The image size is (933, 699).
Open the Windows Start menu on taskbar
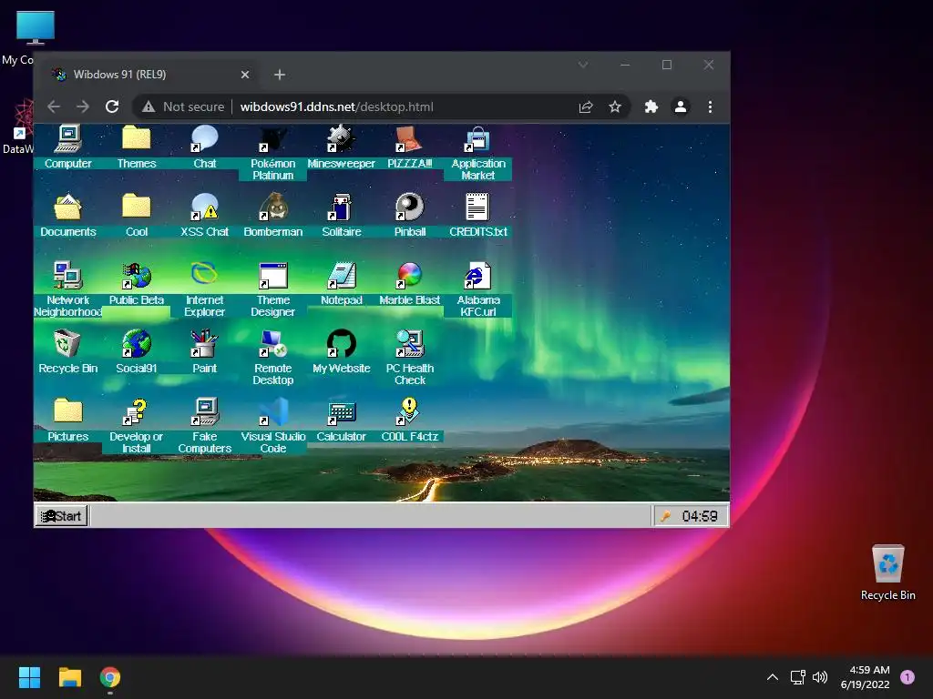29,677
